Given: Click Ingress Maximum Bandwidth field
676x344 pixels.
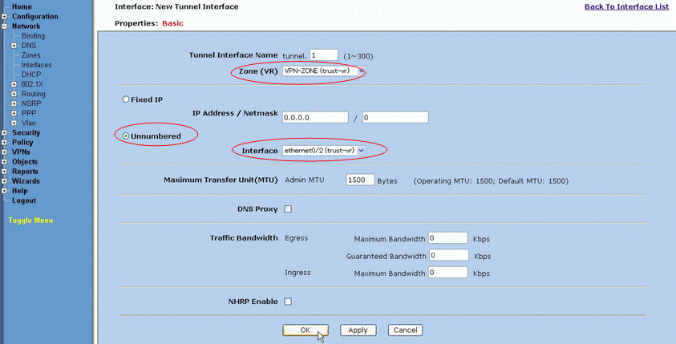Looking at the screenshot, I should pyautogui.click(x=448, y=273).
